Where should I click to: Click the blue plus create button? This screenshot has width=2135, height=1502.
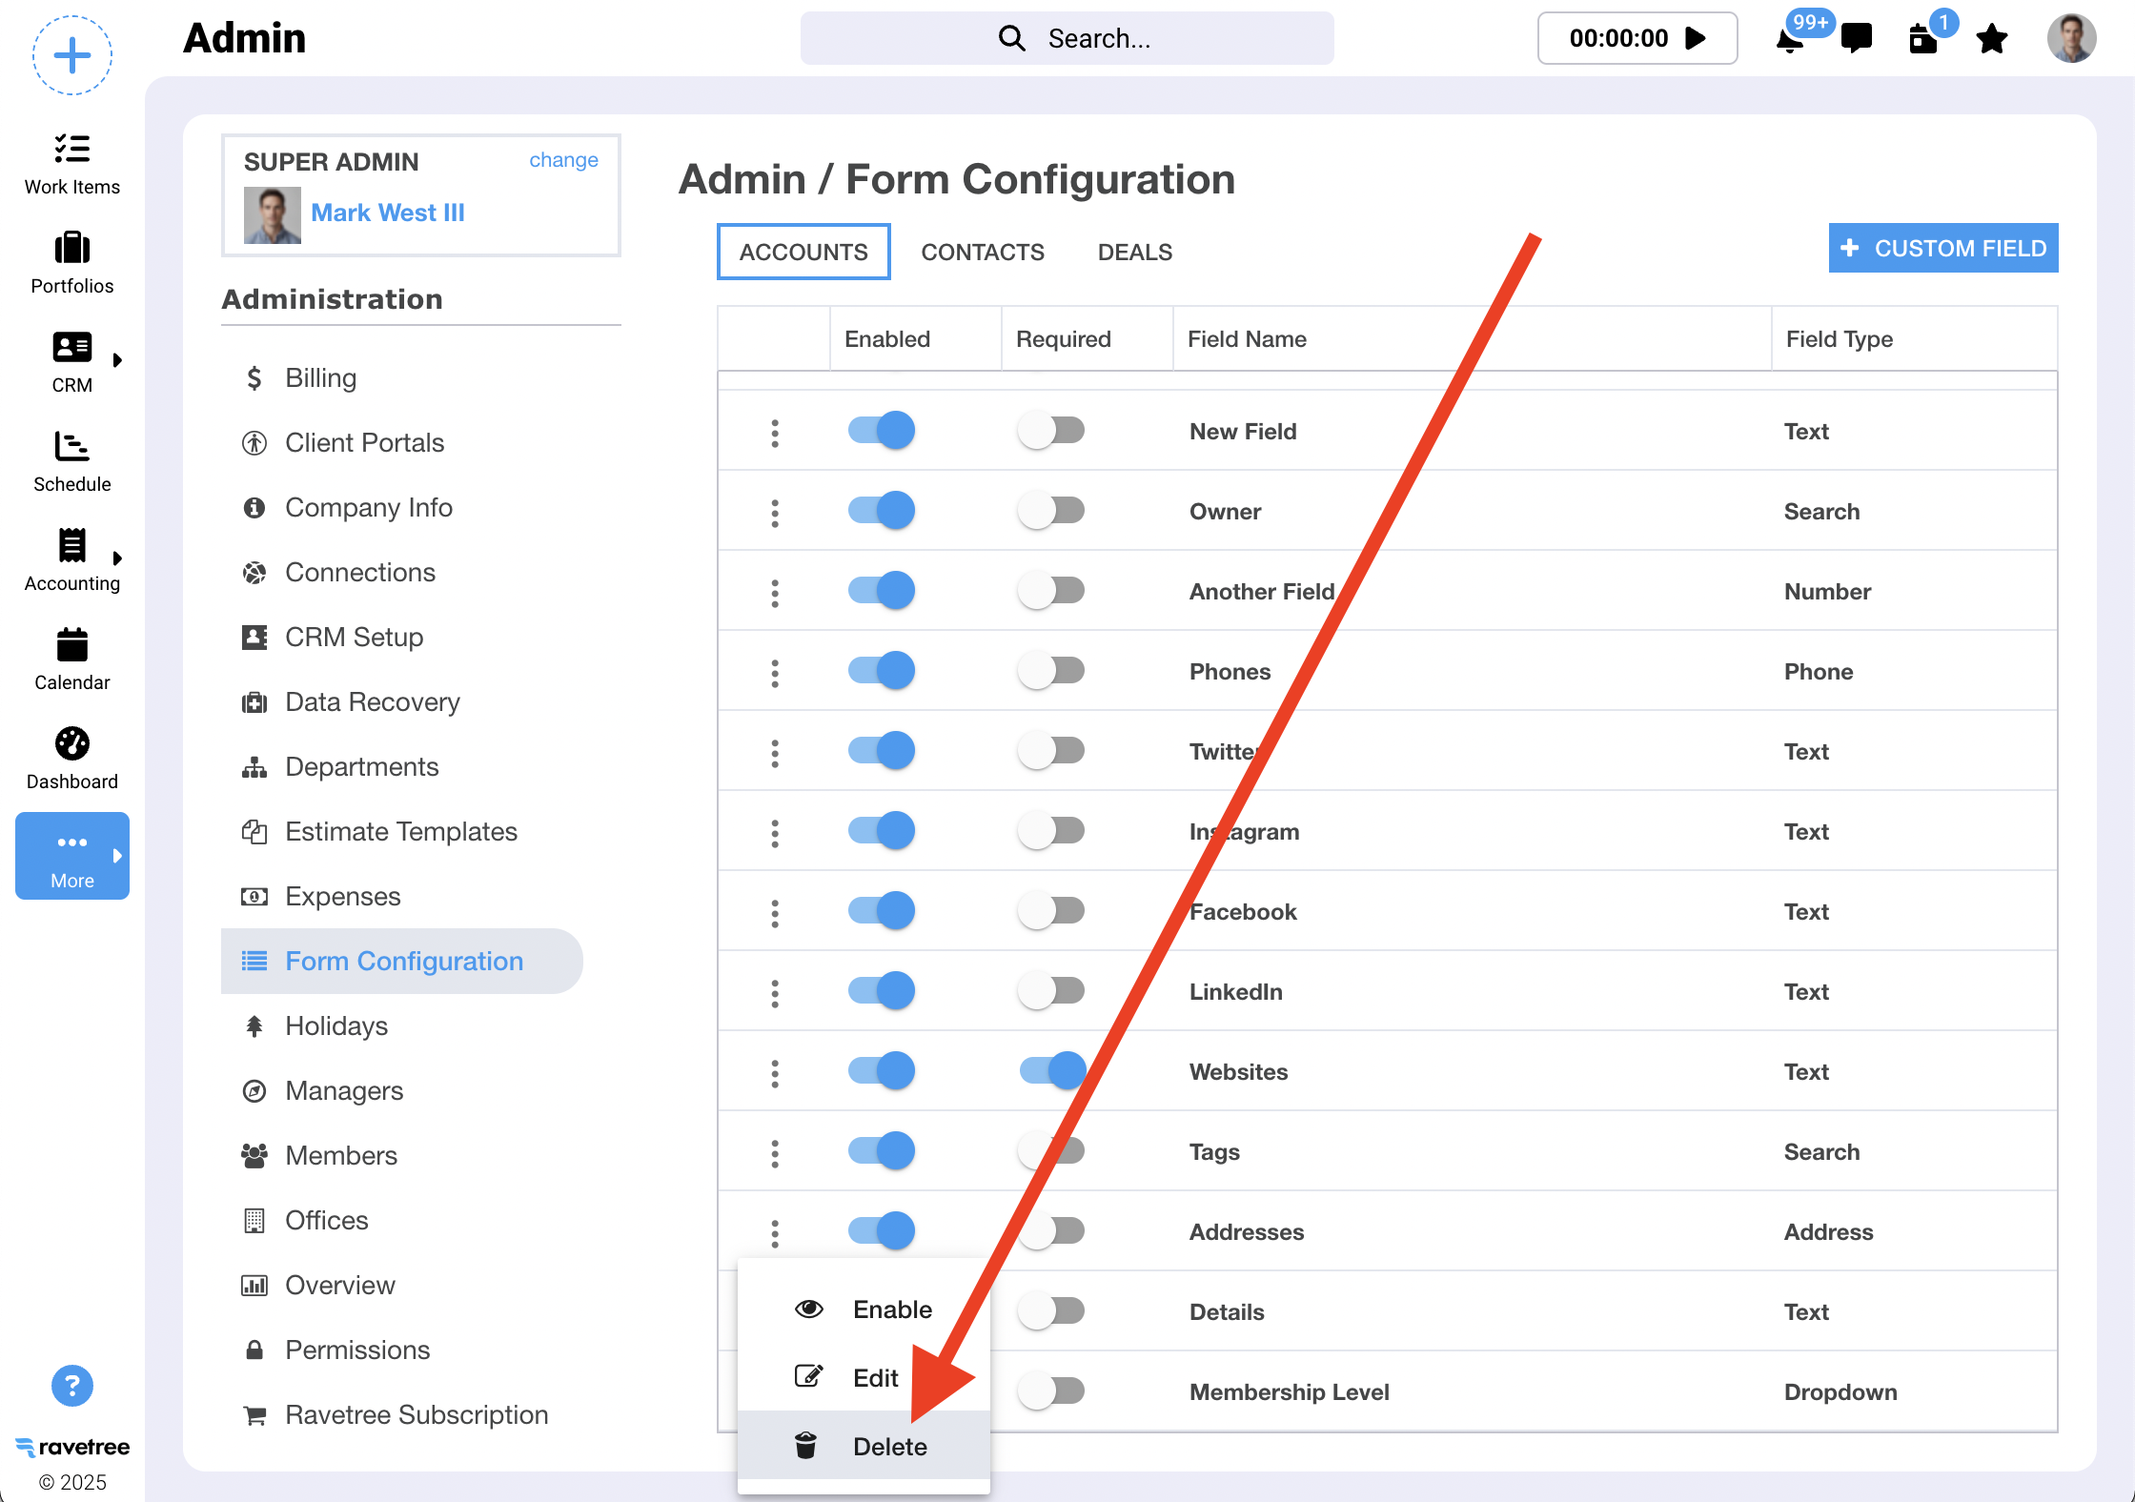click(x=72, y=55)
